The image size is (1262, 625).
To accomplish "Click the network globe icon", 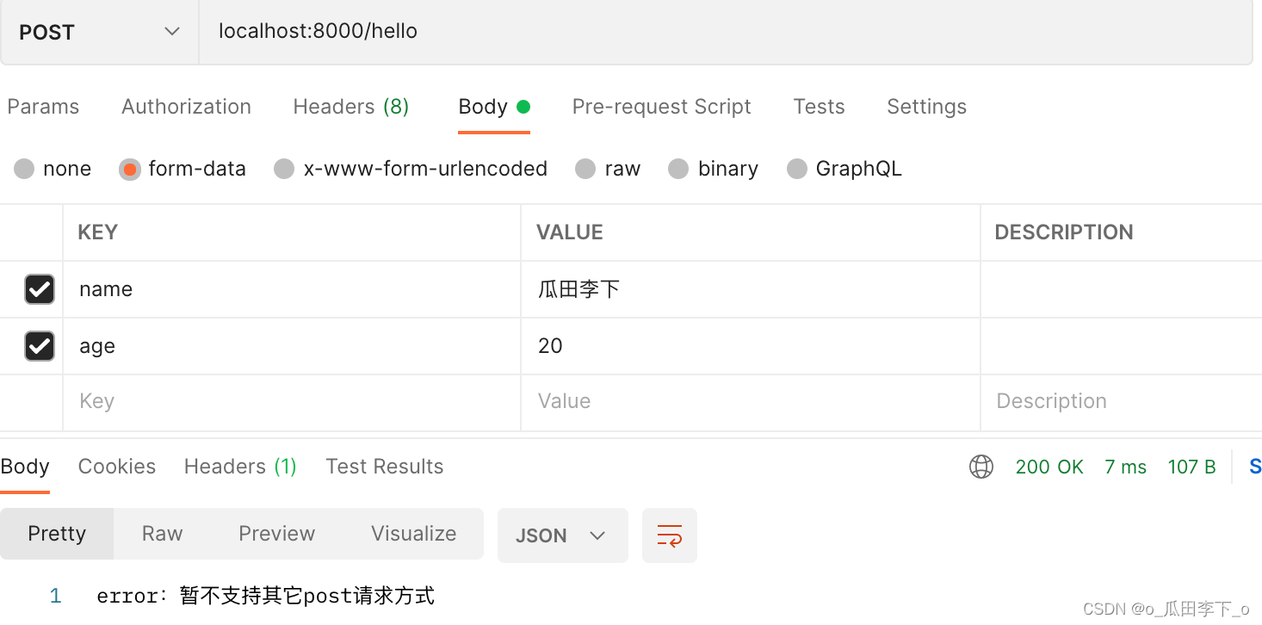I will pyautogui.click(x=981, y=467).
